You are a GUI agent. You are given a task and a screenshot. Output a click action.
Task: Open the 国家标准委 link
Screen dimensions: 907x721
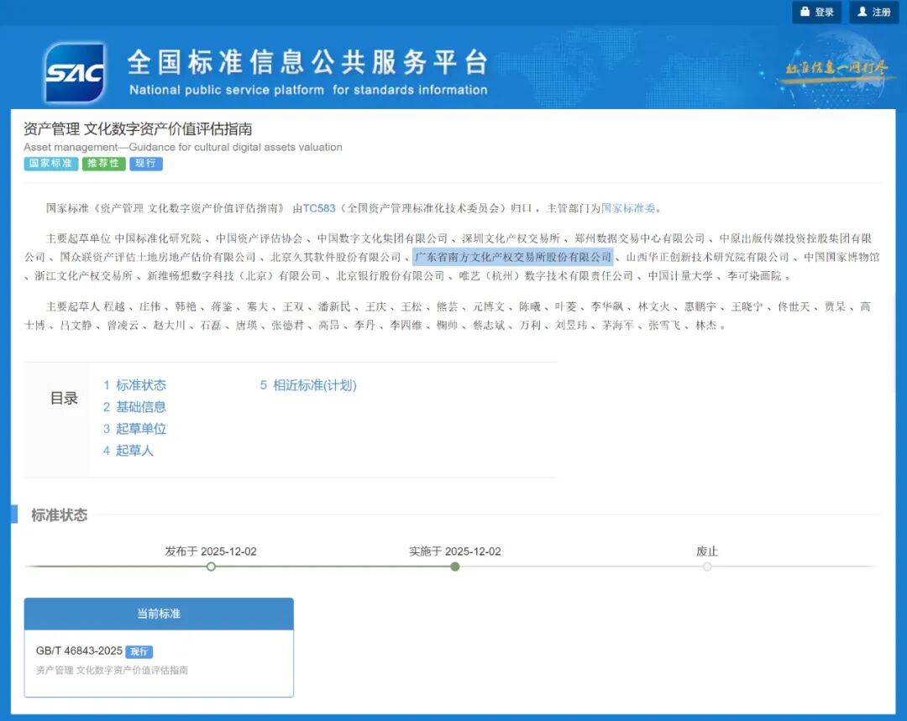(x=628, y=208)
